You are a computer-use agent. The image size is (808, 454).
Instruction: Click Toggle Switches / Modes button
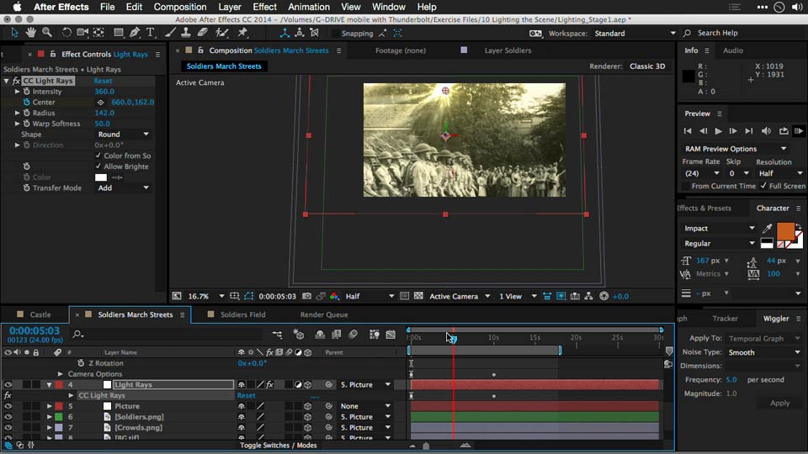coord(279,446)
